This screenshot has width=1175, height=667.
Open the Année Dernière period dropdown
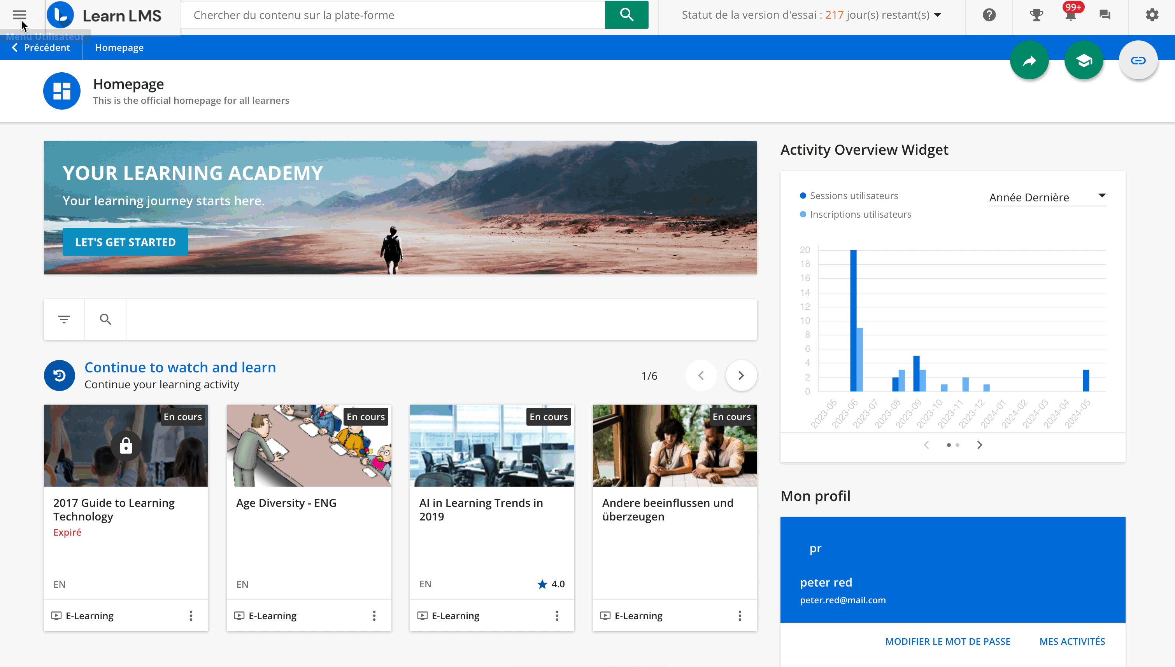pos(1047,197)
